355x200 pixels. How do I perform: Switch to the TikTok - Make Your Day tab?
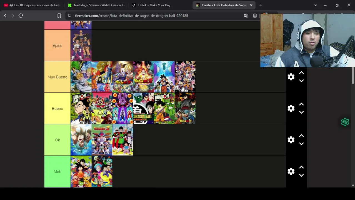160,5
